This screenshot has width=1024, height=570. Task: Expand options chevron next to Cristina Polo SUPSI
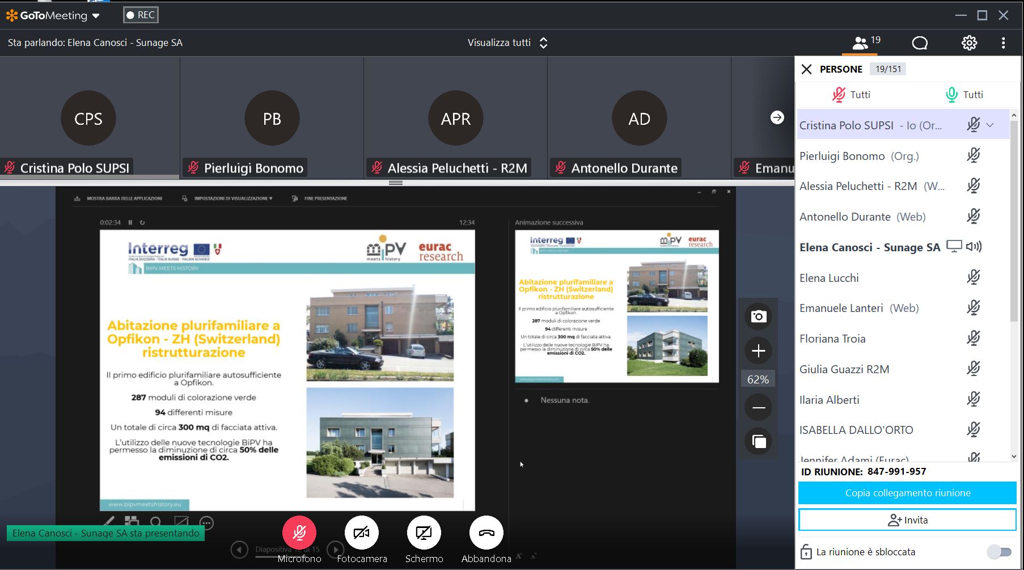coord(990,125)
